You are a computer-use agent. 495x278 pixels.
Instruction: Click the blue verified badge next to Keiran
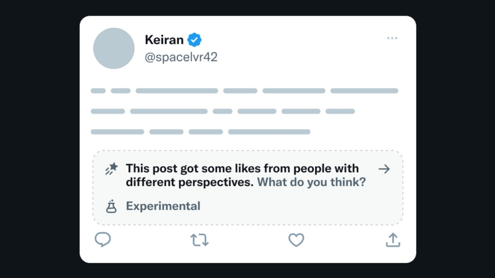[195, 40]
